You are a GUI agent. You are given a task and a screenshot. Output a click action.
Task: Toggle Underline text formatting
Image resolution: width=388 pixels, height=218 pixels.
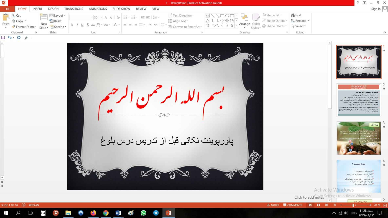82,25
